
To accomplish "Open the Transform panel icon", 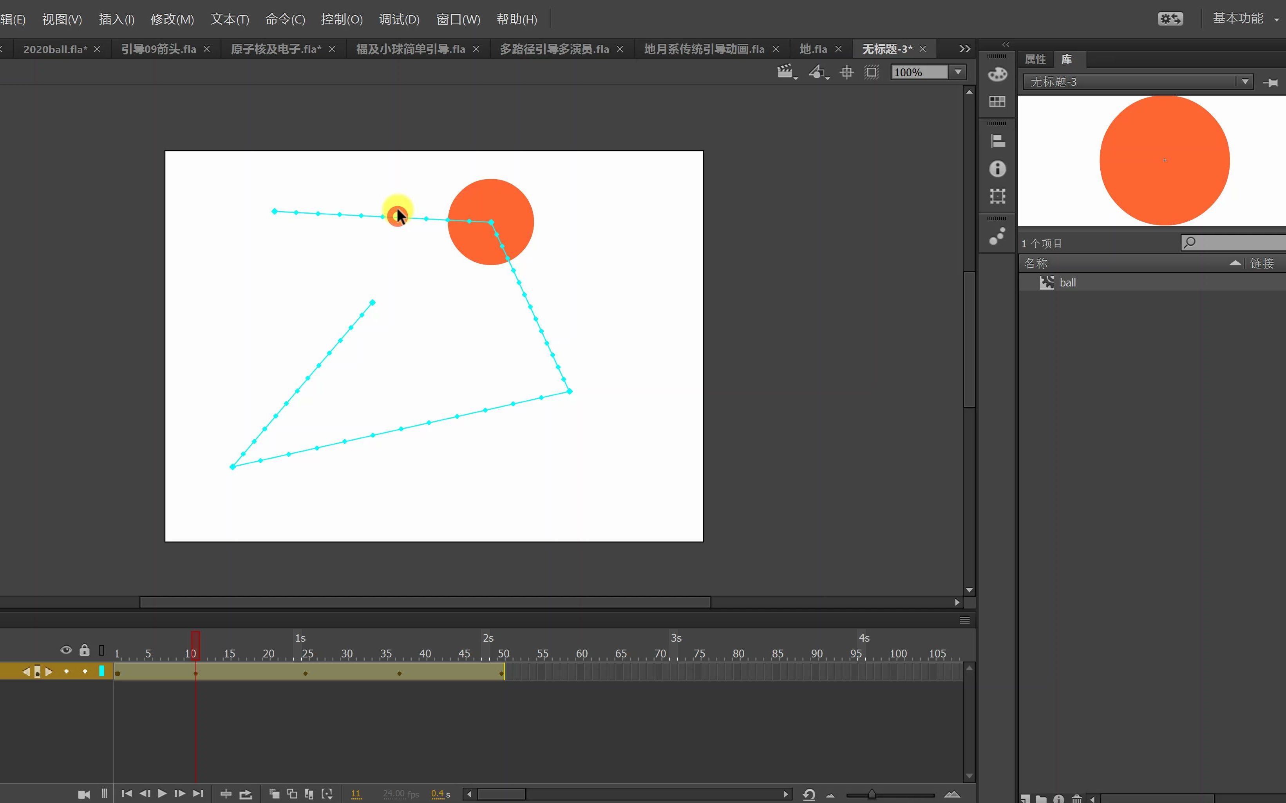I will click(x=997, y=196).
